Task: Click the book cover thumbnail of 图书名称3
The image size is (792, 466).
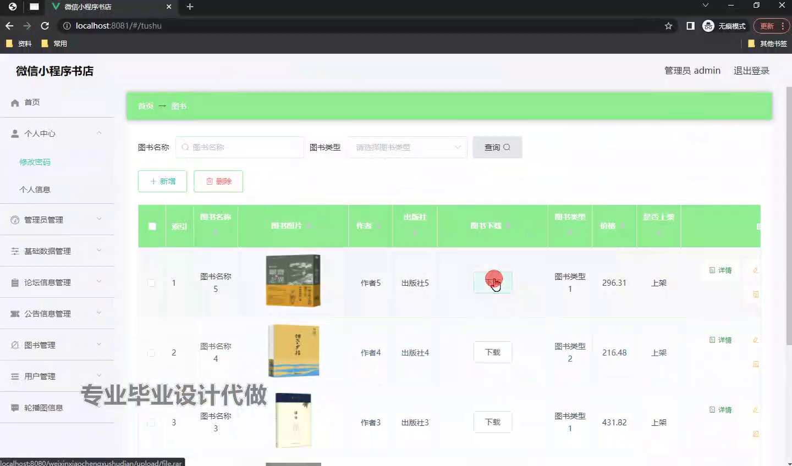Action: coord(294,420)
